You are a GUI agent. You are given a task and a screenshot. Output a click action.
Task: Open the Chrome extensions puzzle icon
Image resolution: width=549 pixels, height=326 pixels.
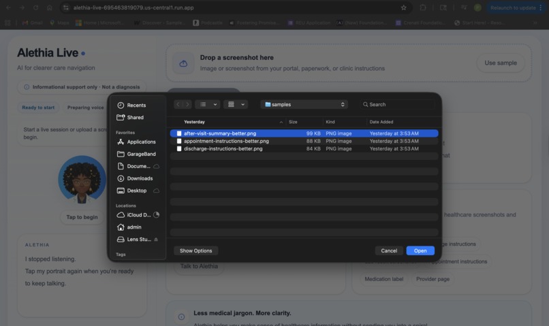423,7
